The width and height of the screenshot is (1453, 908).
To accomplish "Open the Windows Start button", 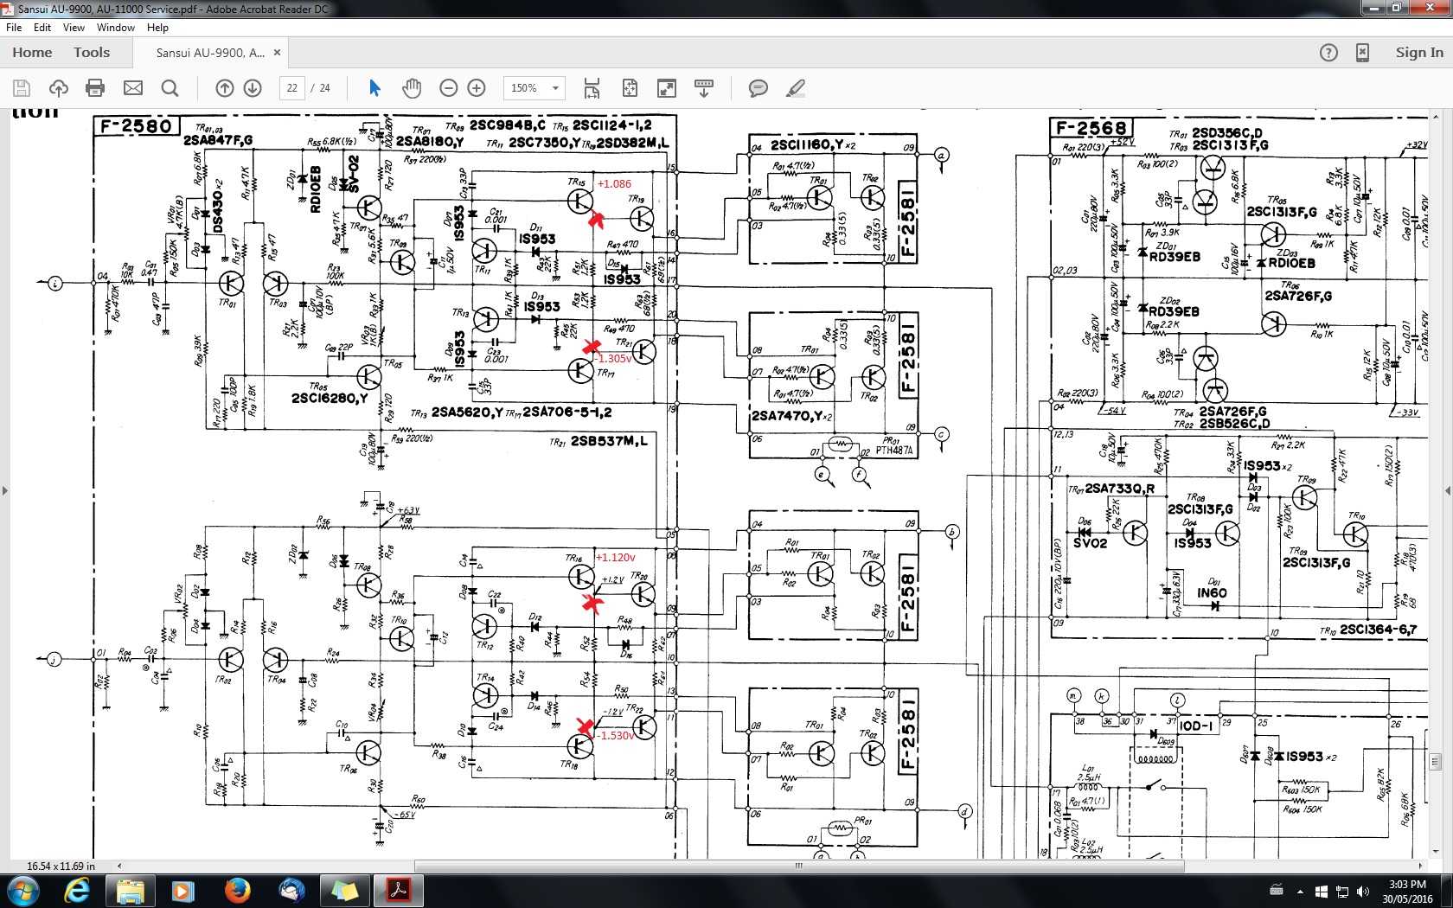I will point(22,891).
